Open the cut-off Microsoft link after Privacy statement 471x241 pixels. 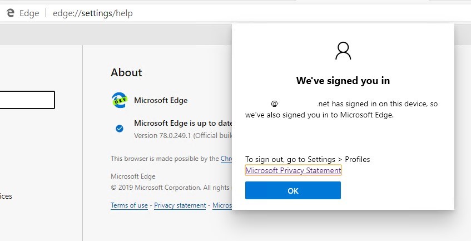(222, 205)
